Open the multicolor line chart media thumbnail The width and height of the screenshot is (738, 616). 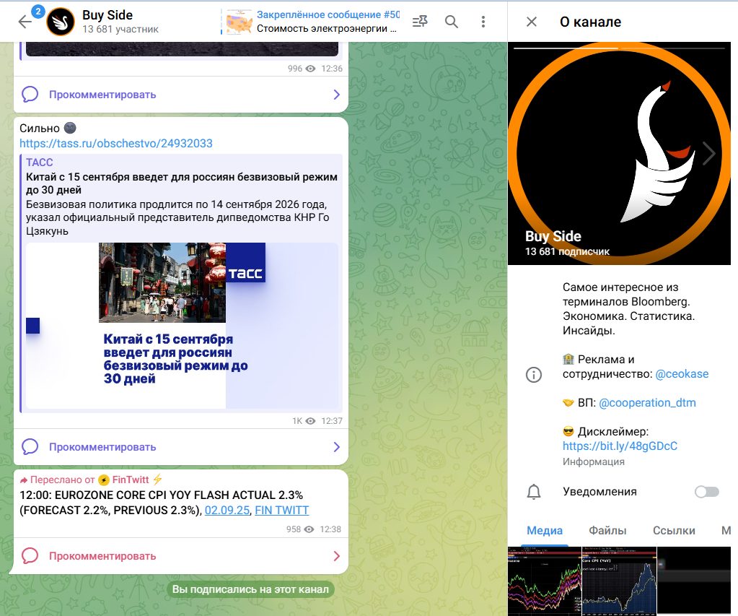tap(545, 581)
